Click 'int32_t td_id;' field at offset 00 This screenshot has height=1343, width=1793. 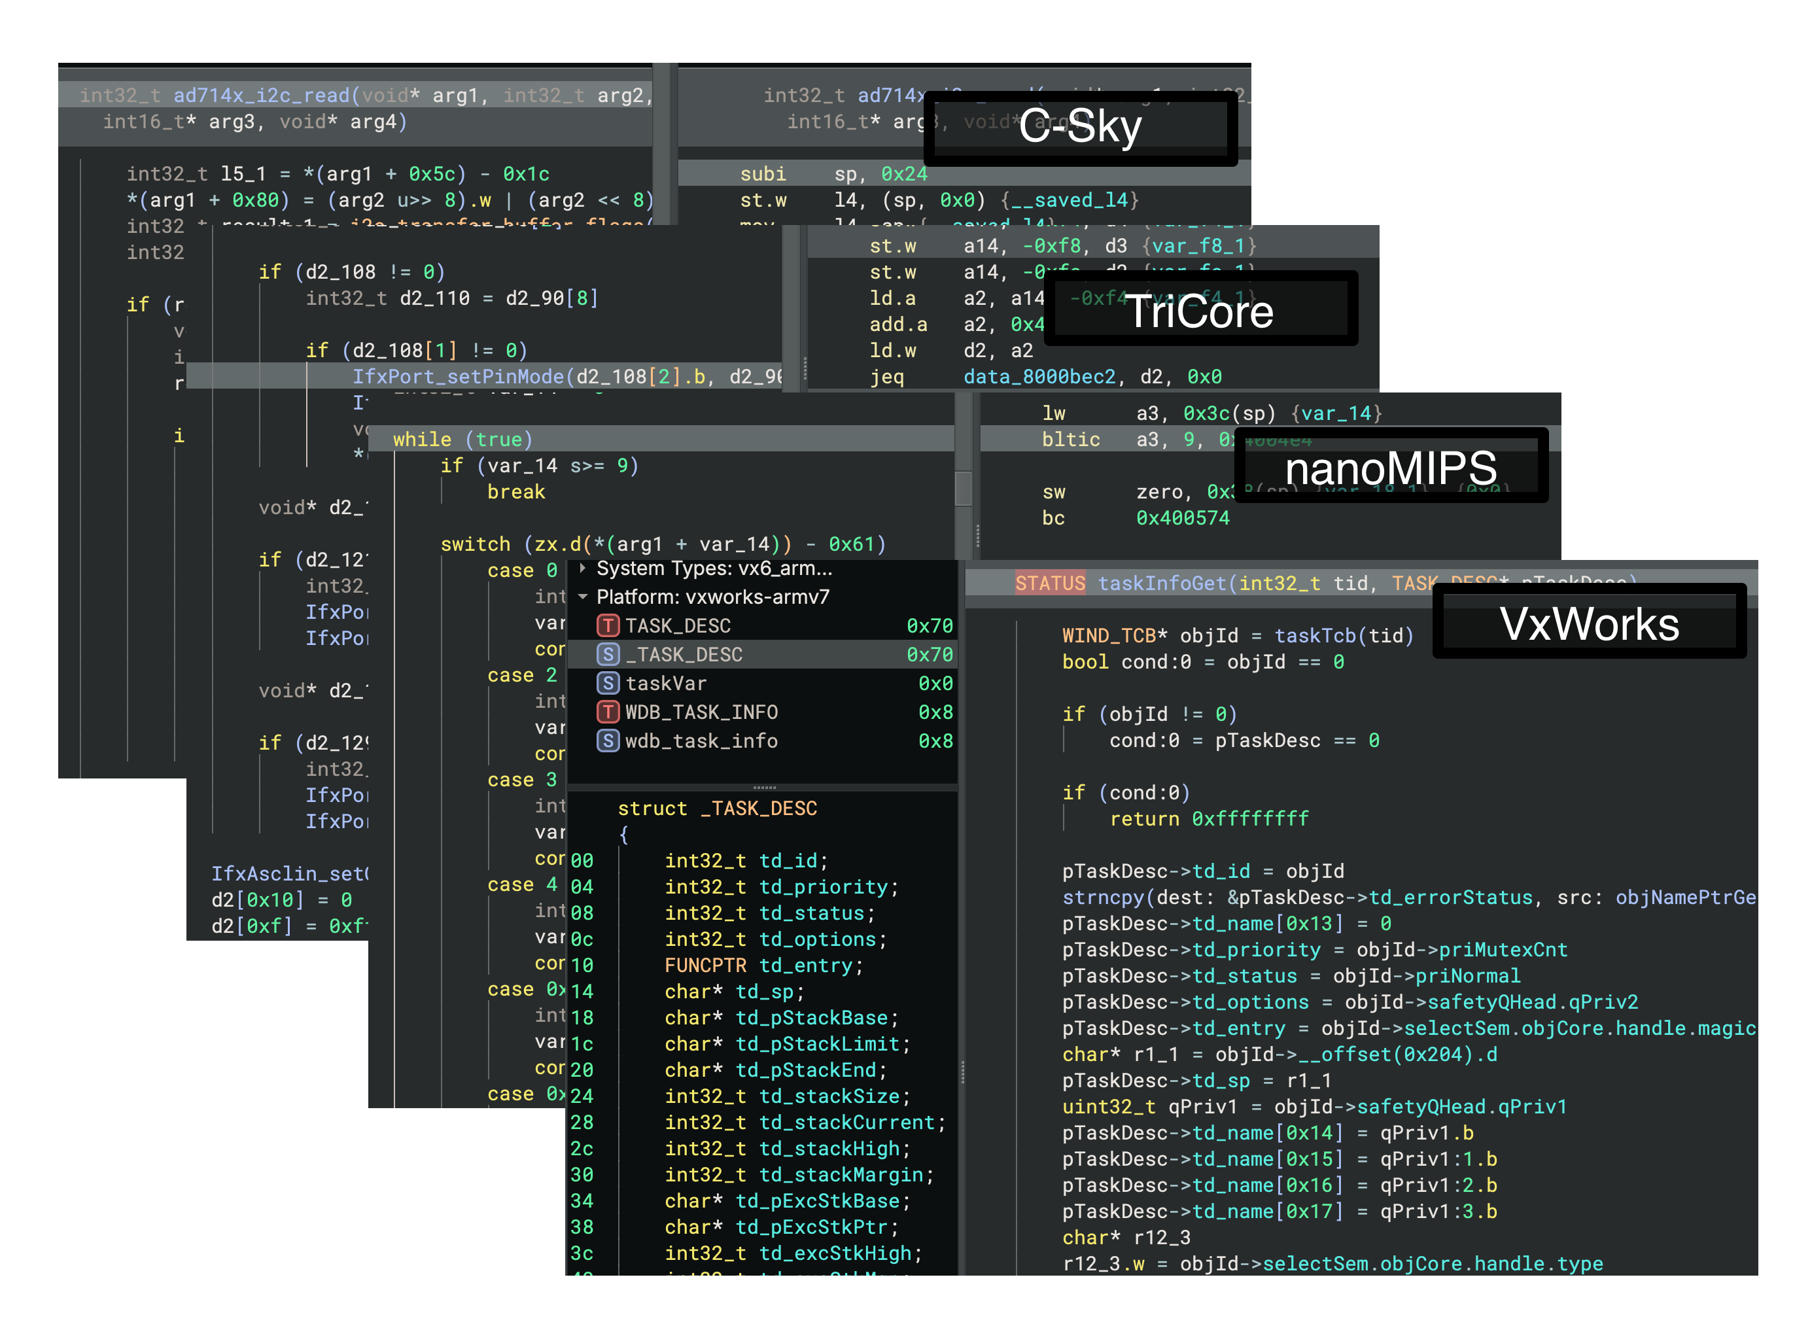[x=746, y=861]
